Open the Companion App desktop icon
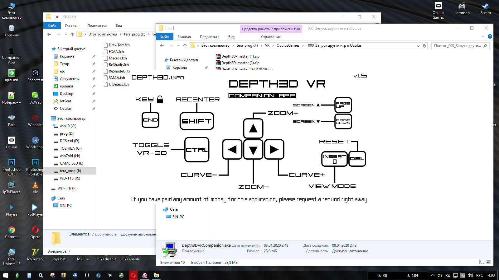Viewport: 499px width, 280px height. (x=12, y=55)
